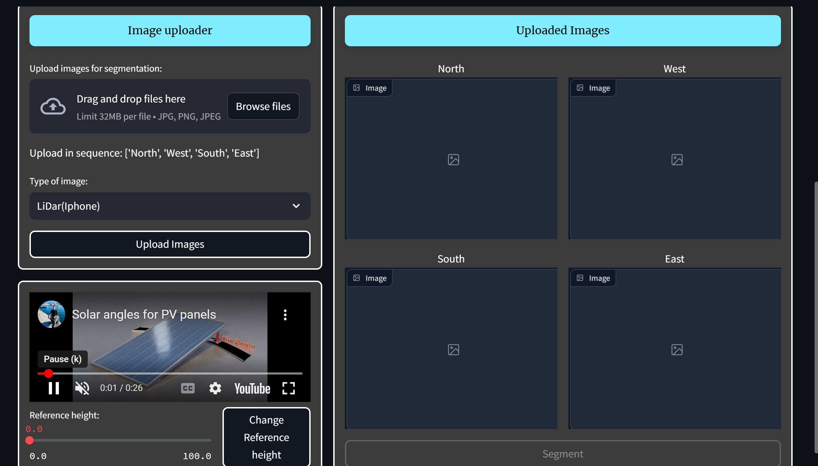Enter fullscreen mode on video
818x466 pixels.
click(x=288, y=388)
